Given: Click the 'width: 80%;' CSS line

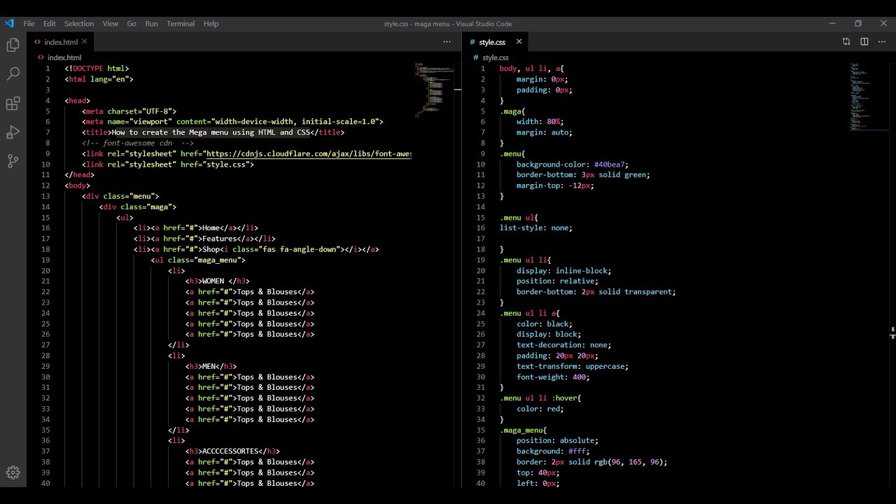Looking at the screenshot, I should click(540, 122).
